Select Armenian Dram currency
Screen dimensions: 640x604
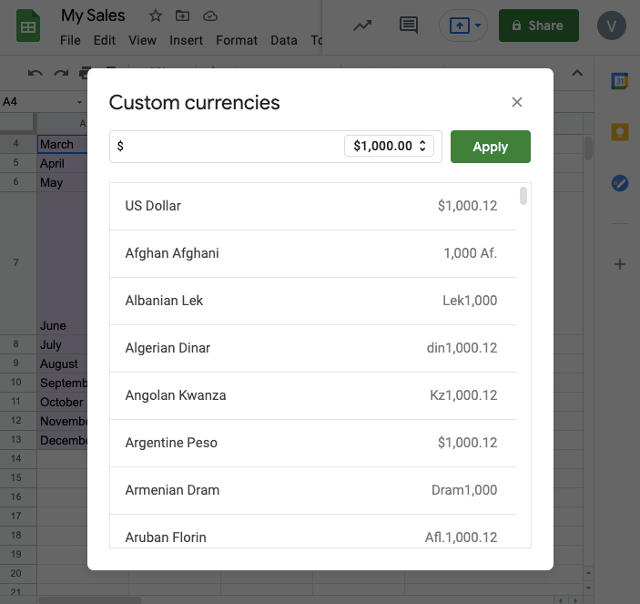(312, 490)
